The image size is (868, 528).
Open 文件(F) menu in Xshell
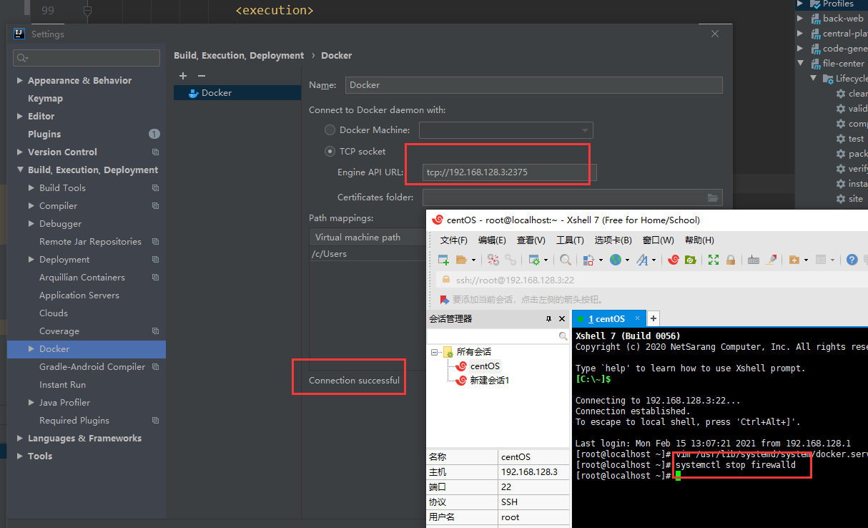coord(454,240)
